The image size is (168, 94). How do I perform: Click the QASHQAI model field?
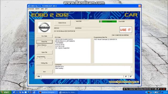(88, 28)
